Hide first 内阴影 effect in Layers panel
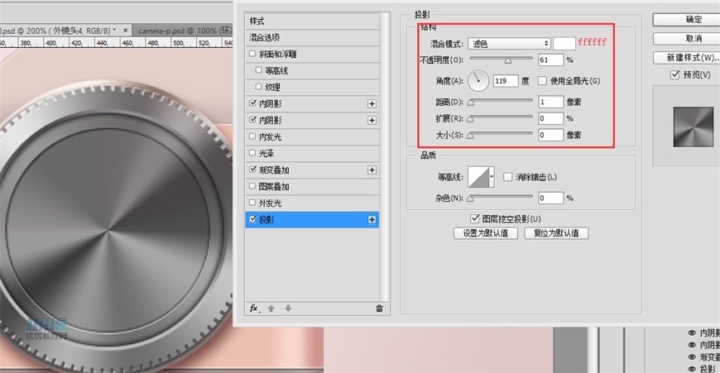The width and height of the screenshot is (720, 373). (692, 333)
